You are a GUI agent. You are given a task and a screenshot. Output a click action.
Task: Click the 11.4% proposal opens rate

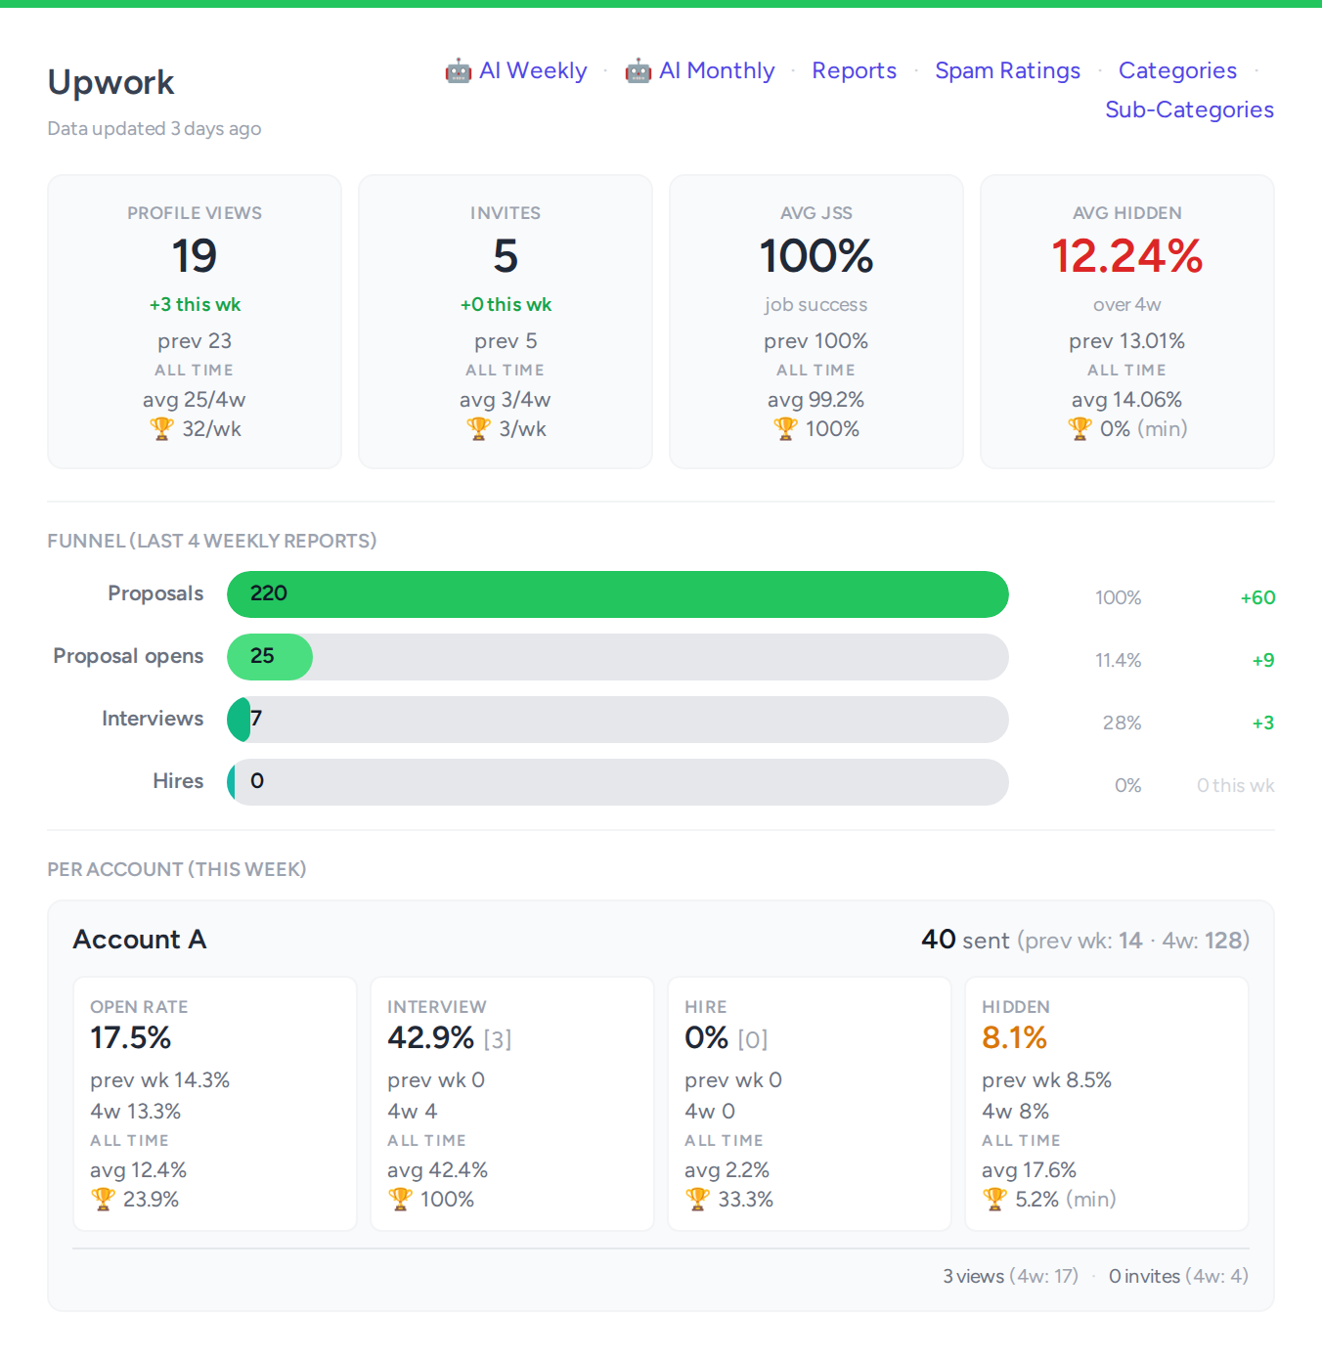click(1119, 660)
